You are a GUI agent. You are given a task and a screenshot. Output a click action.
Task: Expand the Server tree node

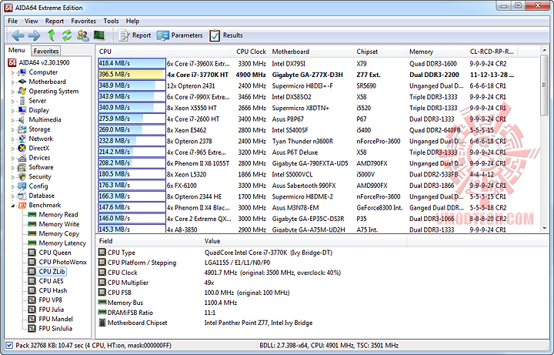pos(13,101)
